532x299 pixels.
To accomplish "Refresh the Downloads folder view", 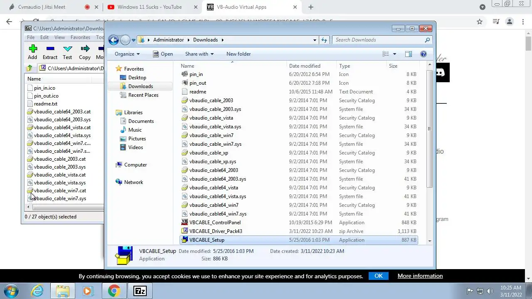I will (x=325, y=40).
